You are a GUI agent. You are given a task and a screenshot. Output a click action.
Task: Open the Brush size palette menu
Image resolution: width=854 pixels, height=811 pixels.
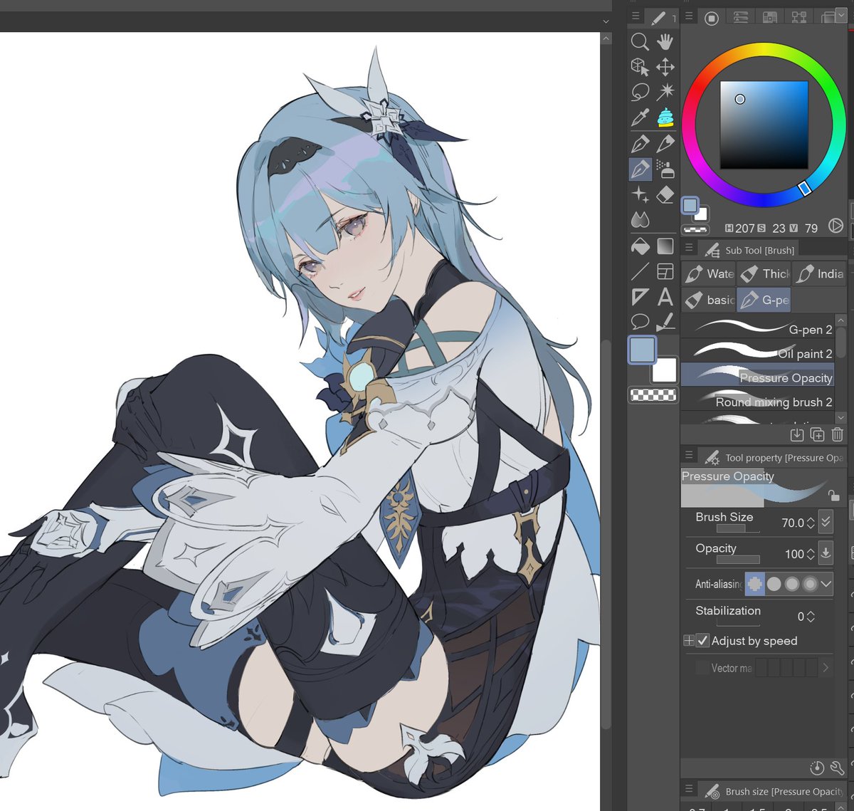click(x=688, y=789)
